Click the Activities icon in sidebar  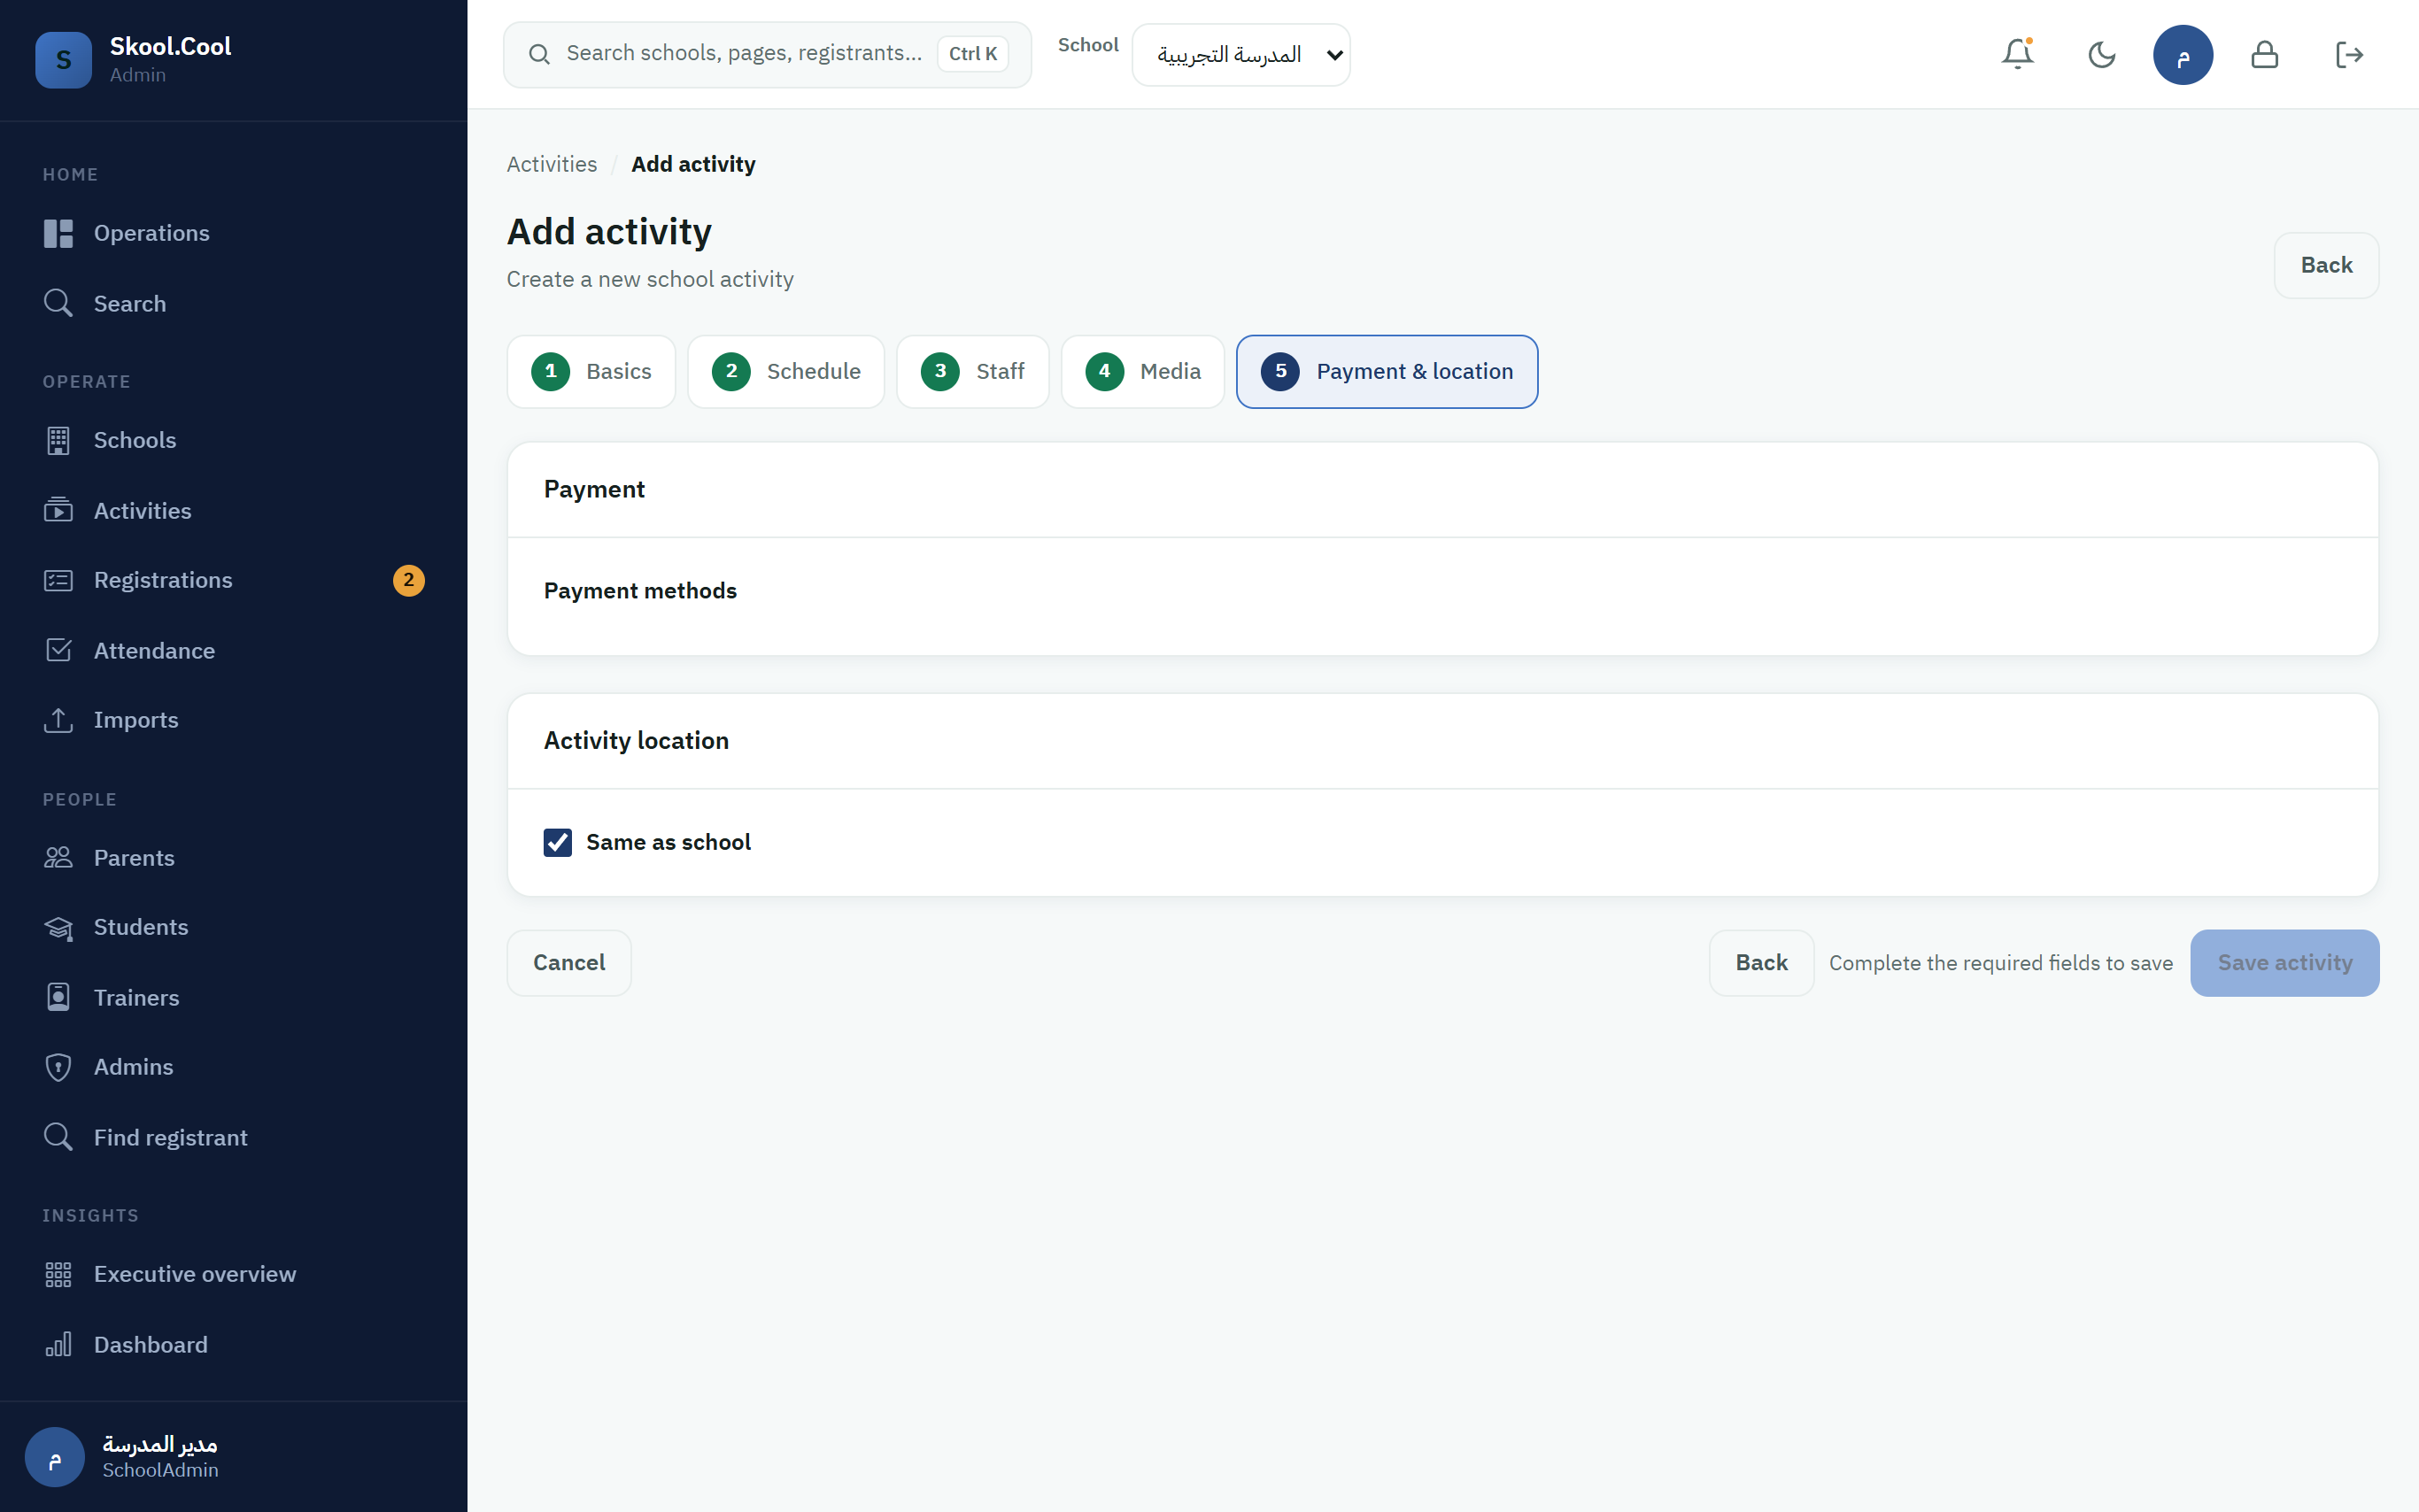click(58, 510)
